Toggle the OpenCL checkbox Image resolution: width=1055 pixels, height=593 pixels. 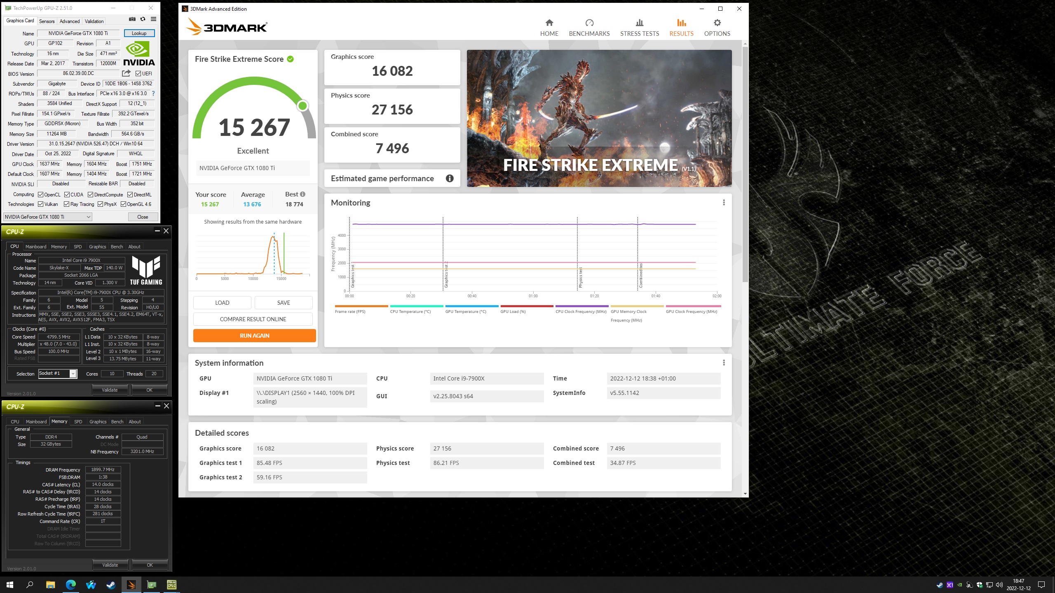pos(40,195)
